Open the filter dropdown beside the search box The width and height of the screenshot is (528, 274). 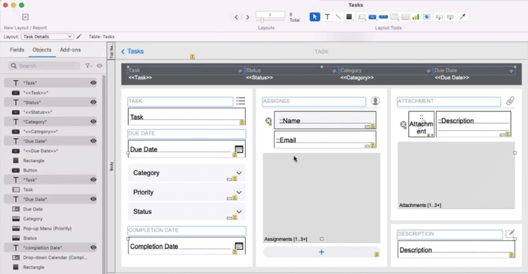pos(88,66)
